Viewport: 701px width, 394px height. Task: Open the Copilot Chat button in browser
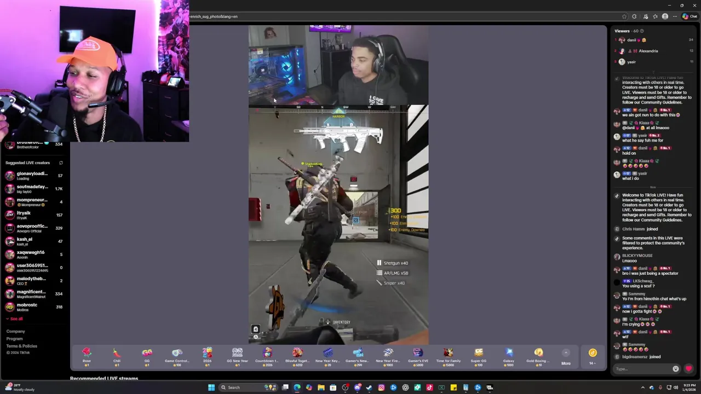point(689,16)
